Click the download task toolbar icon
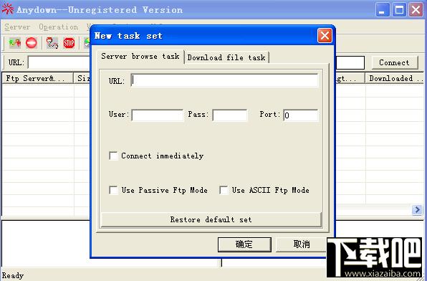Viewport: 427px width, 281px height. 52,43
